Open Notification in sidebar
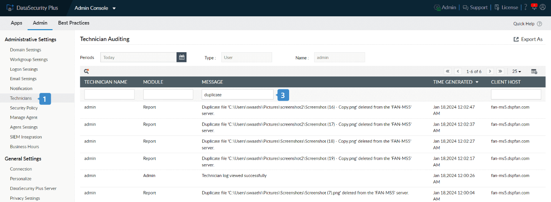 (21, 89)
